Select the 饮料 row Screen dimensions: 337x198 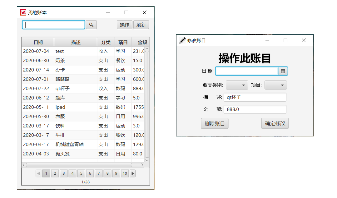(x=83, y=126)
